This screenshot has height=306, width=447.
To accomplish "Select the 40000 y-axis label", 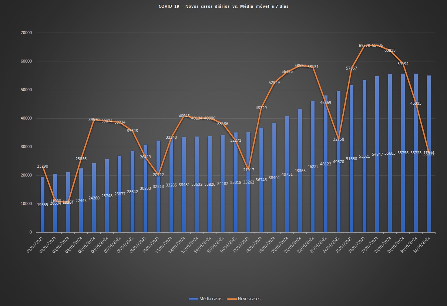I will tap(26, 118).
